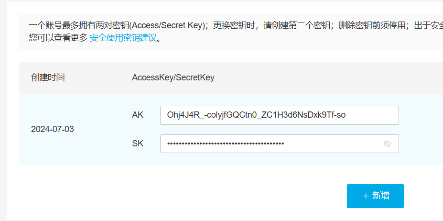The height and width of the screenshot is (221, 443).
Task: Click the SK label beside the masked key
Action: coord(138,144)
